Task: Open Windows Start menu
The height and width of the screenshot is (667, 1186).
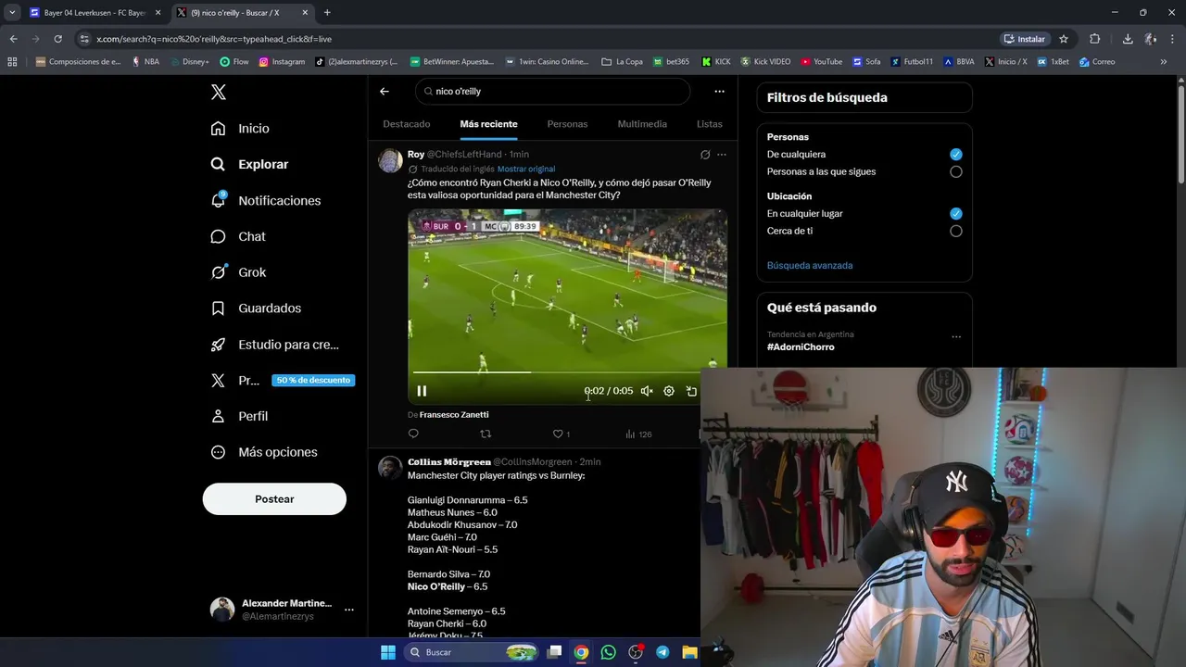Action: click(x=388, y=652)
